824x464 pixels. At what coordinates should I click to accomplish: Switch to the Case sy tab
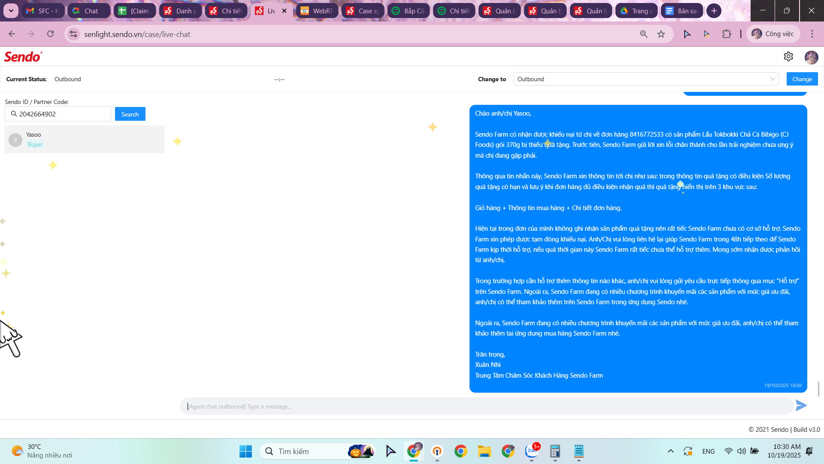click(363, 11)
